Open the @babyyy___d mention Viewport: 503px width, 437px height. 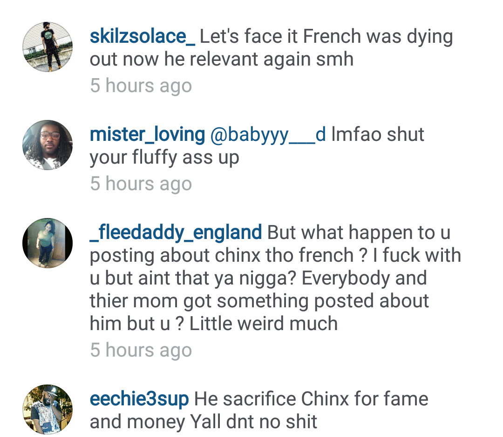tap(268, 135)
